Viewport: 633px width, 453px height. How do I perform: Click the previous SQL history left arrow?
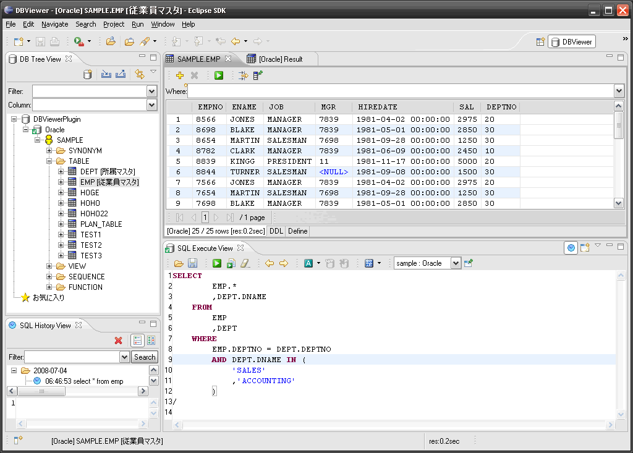(x=270, y=263)
